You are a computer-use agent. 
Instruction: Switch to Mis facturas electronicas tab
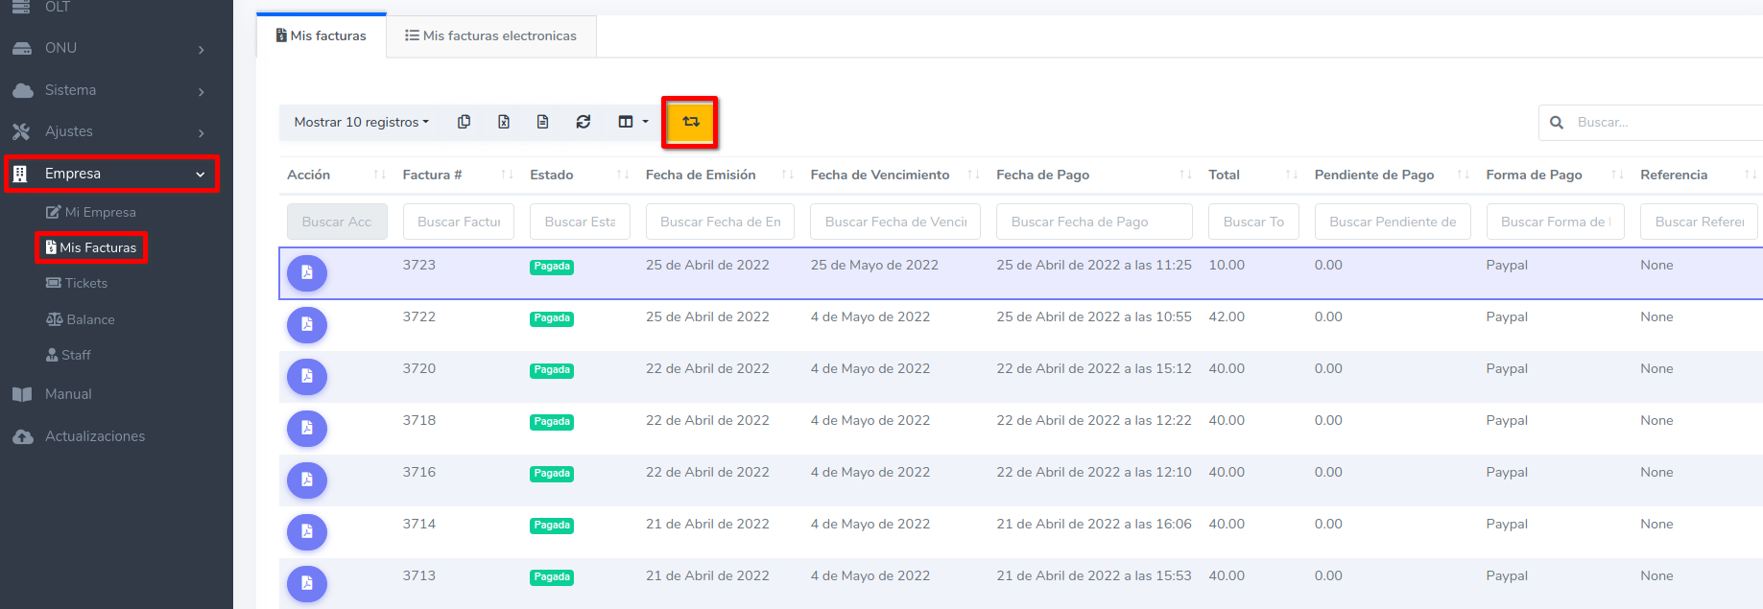point(490,35)
